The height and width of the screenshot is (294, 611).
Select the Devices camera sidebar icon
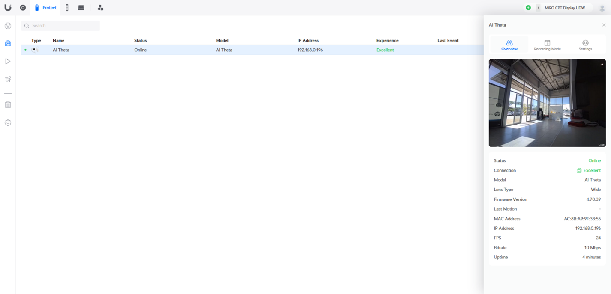[x=8, y=43]
